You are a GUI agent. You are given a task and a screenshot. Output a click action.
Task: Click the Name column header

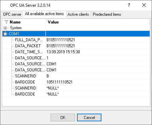point(24,22)
